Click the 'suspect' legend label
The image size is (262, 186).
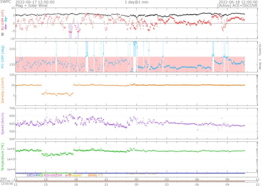77,175
